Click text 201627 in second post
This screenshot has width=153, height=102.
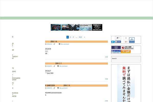[48, 71]
